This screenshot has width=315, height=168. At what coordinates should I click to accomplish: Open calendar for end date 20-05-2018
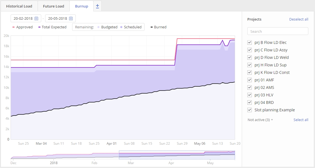[71, 18]
